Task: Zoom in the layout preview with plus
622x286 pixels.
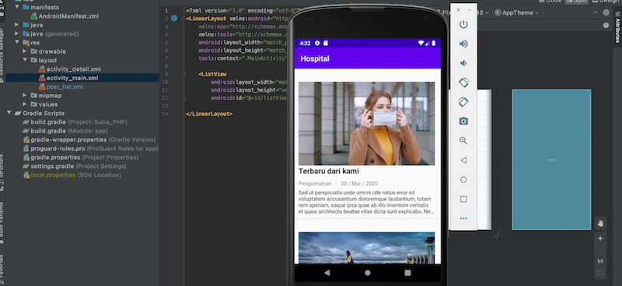Action: [x=600, y=239]
